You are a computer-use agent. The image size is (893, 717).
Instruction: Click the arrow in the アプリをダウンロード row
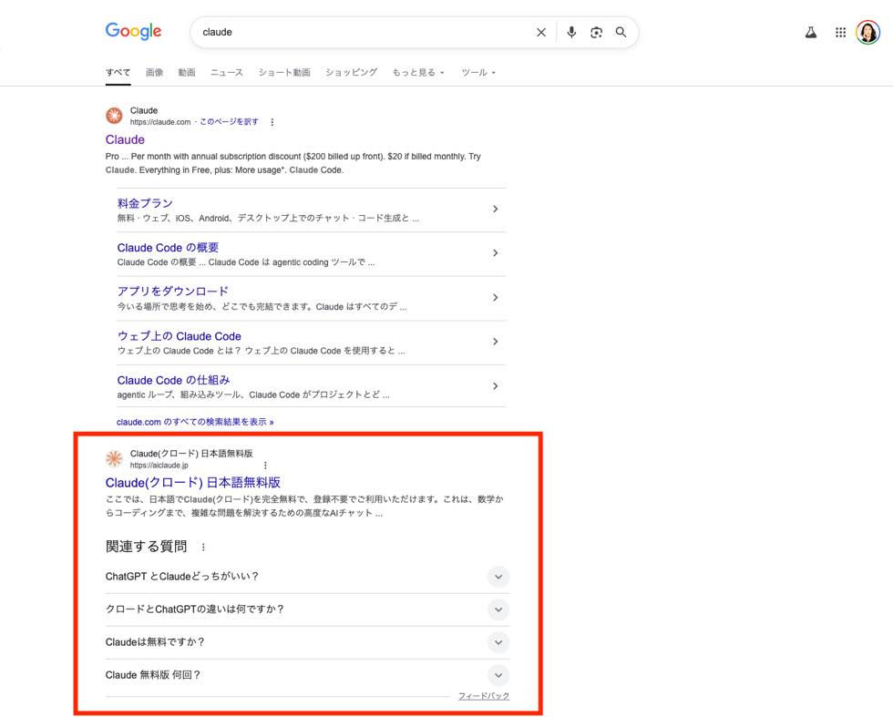click(496, 297)
